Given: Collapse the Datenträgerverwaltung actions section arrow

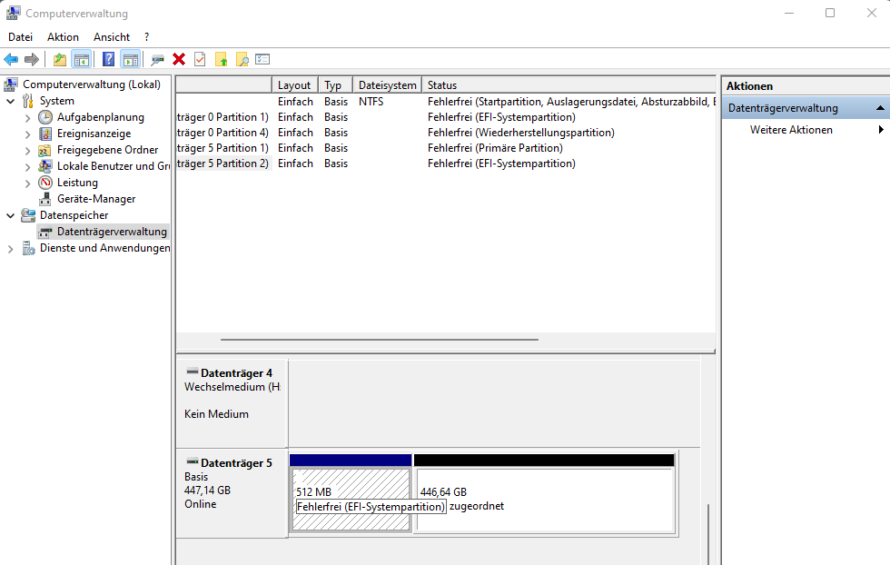Looking at the screenshot, I should click(x=880, y=108).
